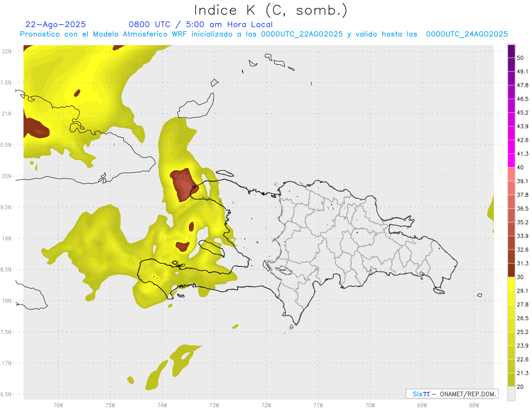Click the colorbar value '41.3'
532x411 pixels.
[x=523, y=154]
